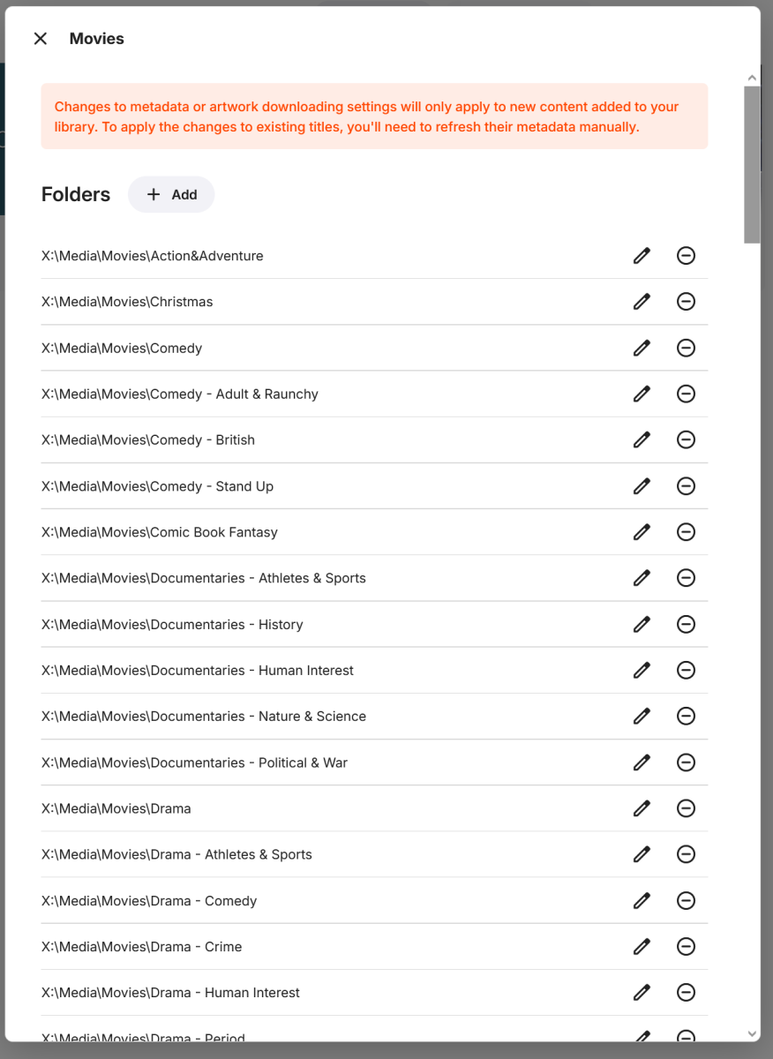773x1059 pixels.
Task: Close the Movies settings dialog
Action: (40, 38)
